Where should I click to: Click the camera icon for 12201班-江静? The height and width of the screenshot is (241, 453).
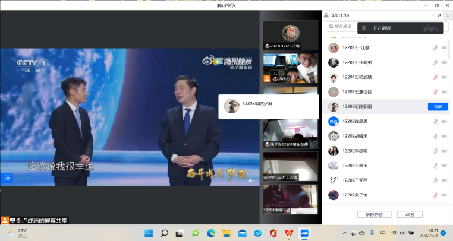coord(444,47)
